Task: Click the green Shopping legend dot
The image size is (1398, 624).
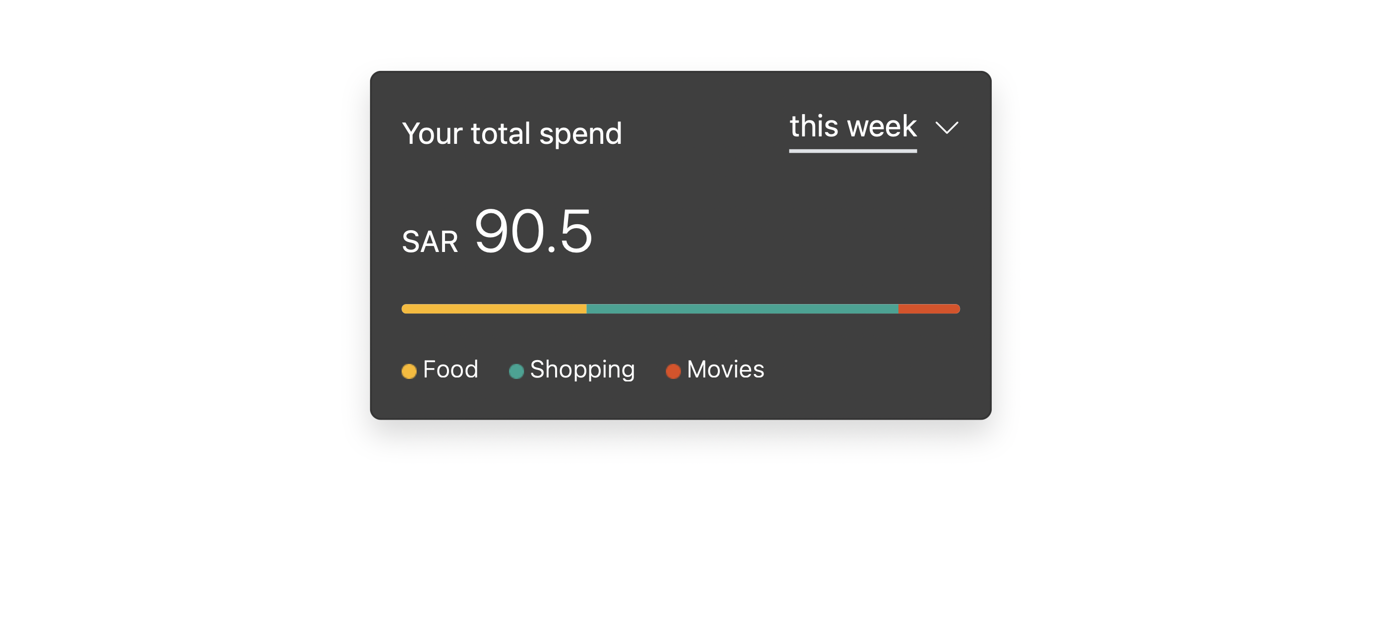Action: [515, 371]
